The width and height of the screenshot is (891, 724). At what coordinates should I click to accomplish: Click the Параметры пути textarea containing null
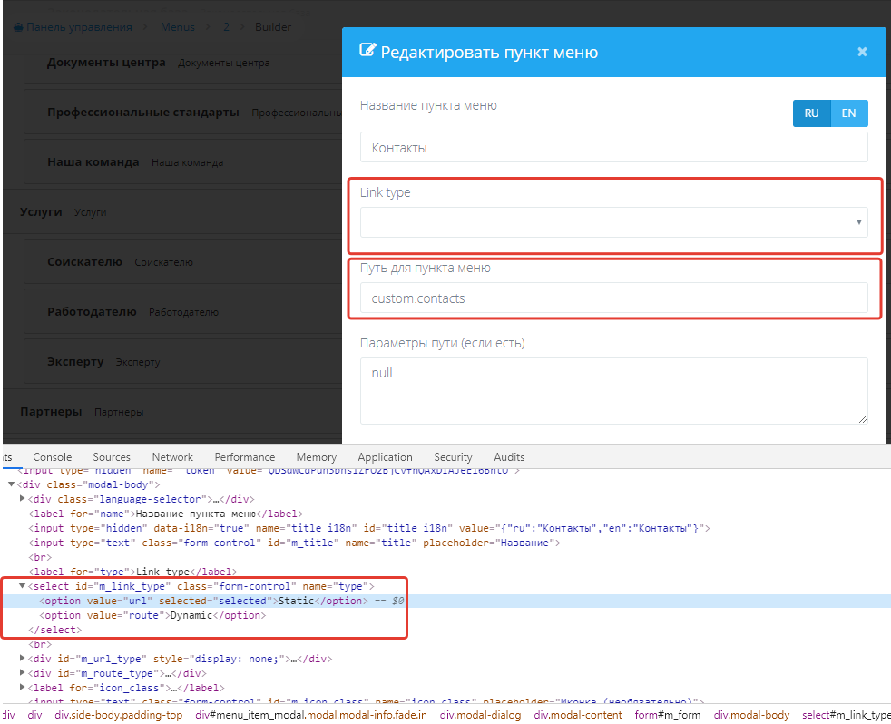click(614, 390)
